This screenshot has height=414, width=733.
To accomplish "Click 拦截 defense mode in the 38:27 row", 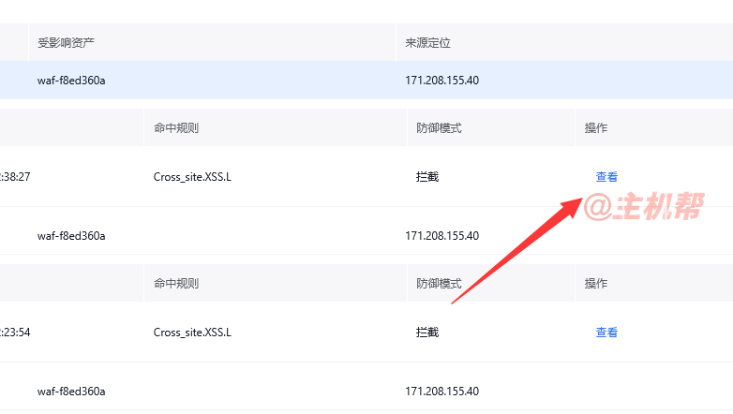I will 427,177.
